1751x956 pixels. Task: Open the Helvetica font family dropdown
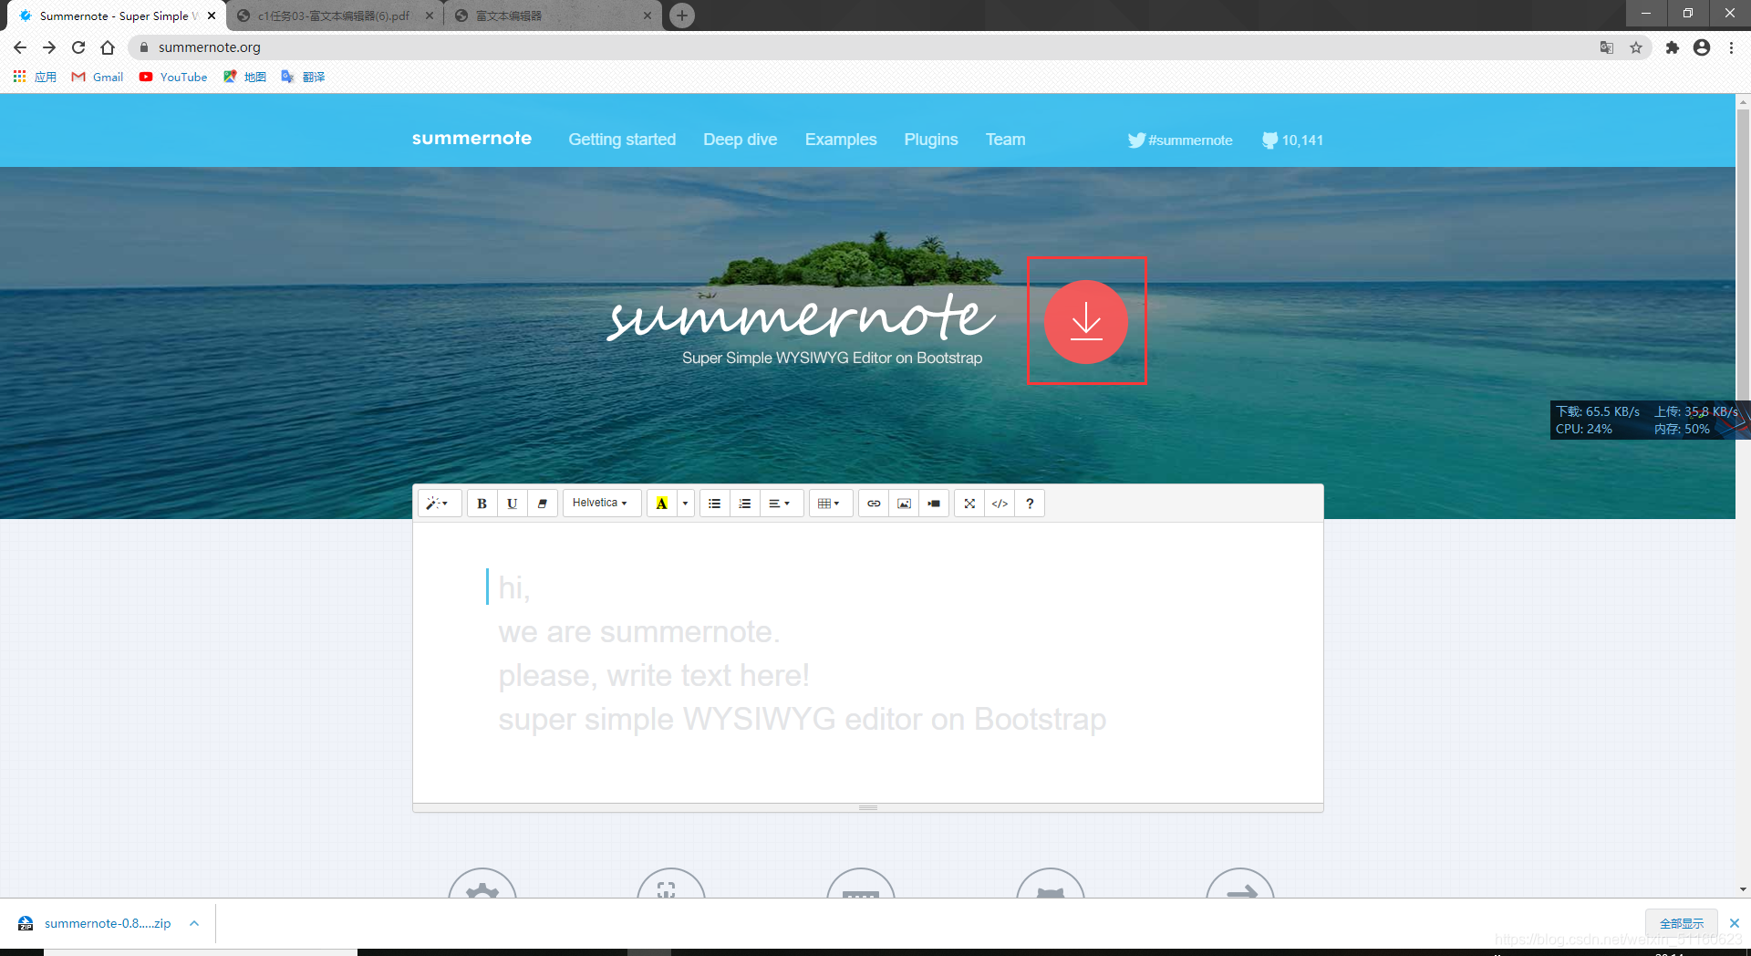pyautogui.click(x=601, y=504)
